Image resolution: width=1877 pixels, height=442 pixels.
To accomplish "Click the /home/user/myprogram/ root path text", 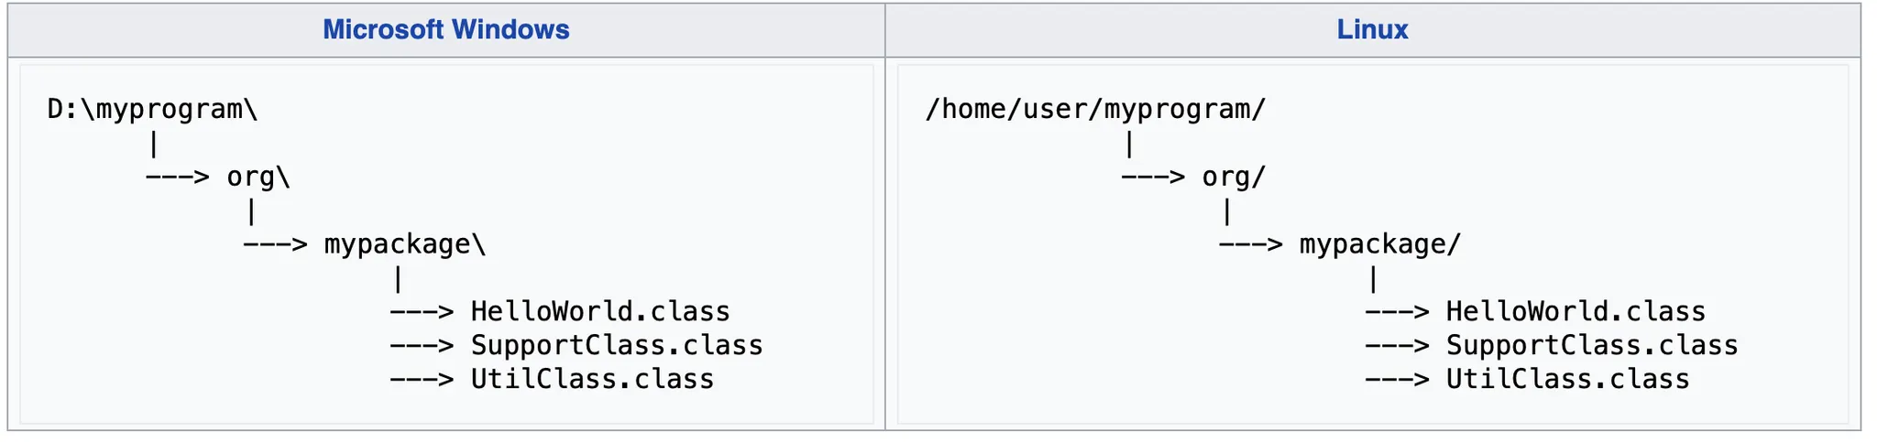I will [x=1095, y=110].
